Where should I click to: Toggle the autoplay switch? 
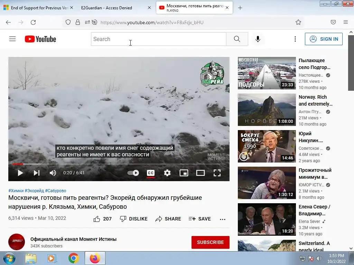[133, 173]
